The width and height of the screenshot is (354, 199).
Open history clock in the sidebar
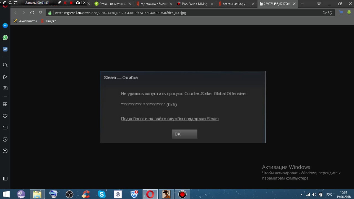pos(5,139)
